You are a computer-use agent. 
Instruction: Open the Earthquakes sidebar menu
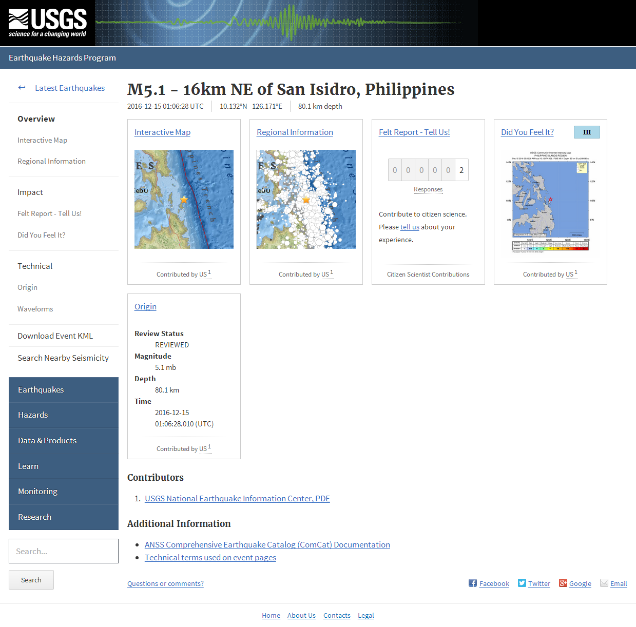(41, 389)
